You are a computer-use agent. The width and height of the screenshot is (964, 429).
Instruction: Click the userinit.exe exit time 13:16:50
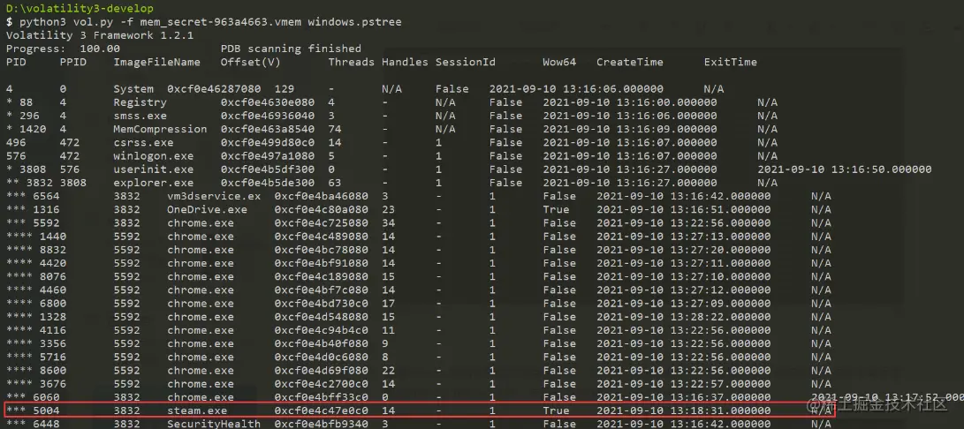click(x=845, y=169)
